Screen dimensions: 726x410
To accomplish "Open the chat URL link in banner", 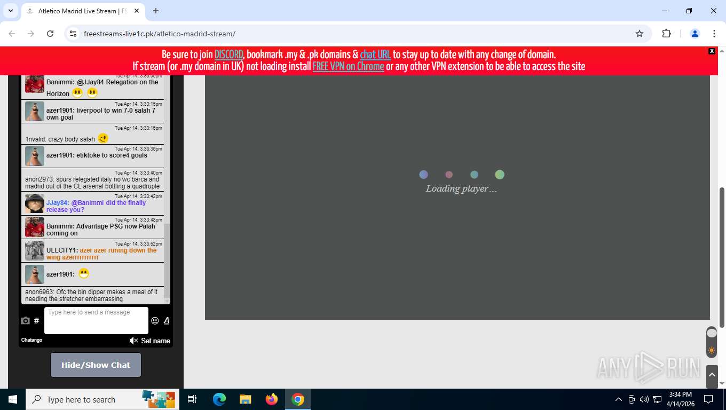I will tap(375, 54).
